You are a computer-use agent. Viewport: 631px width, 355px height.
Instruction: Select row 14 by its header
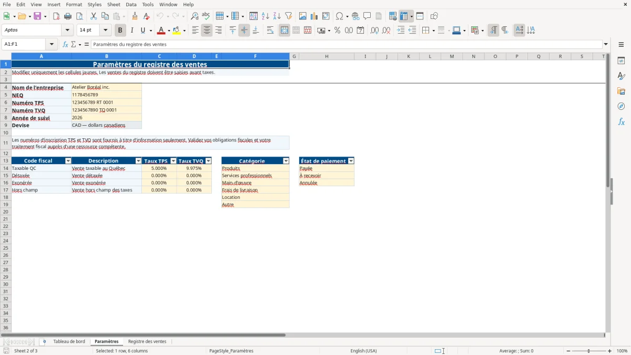pos(6,168)
